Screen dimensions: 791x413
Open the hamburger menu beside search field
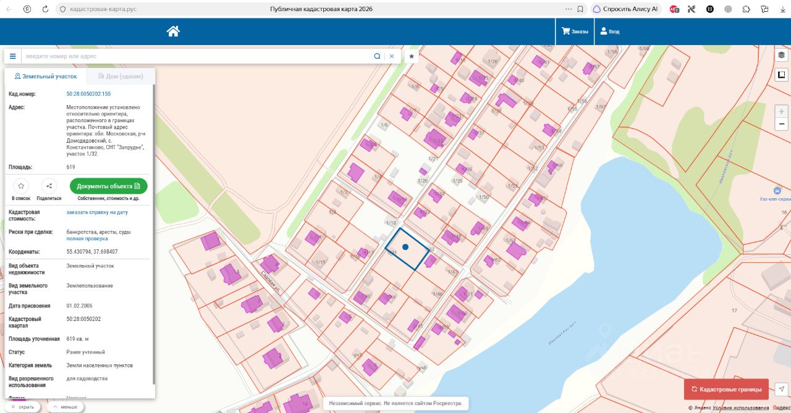coord(13,56)
